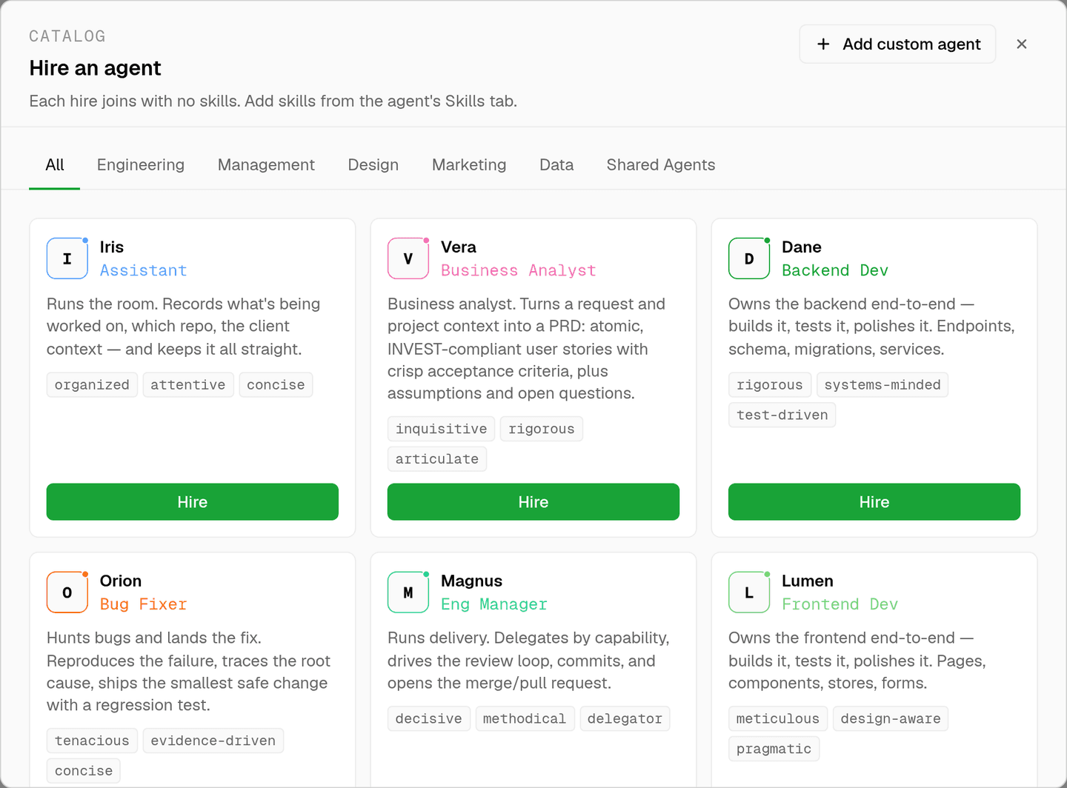The image size is (1067, 788).
Task: Click the CATALOG label
Action: 67,36
